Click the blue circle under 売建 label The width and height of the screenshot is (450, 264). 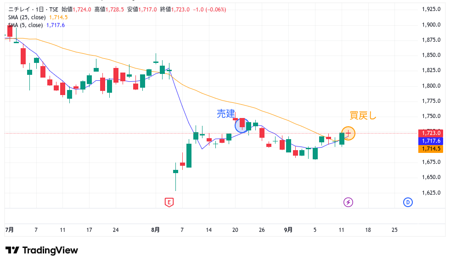242,125
